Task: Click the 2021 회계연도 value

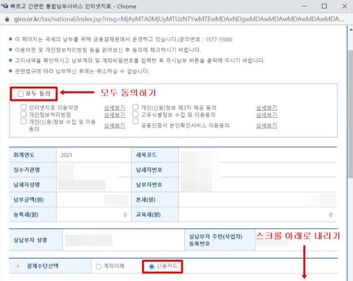Action: click(x=67, y=155)
